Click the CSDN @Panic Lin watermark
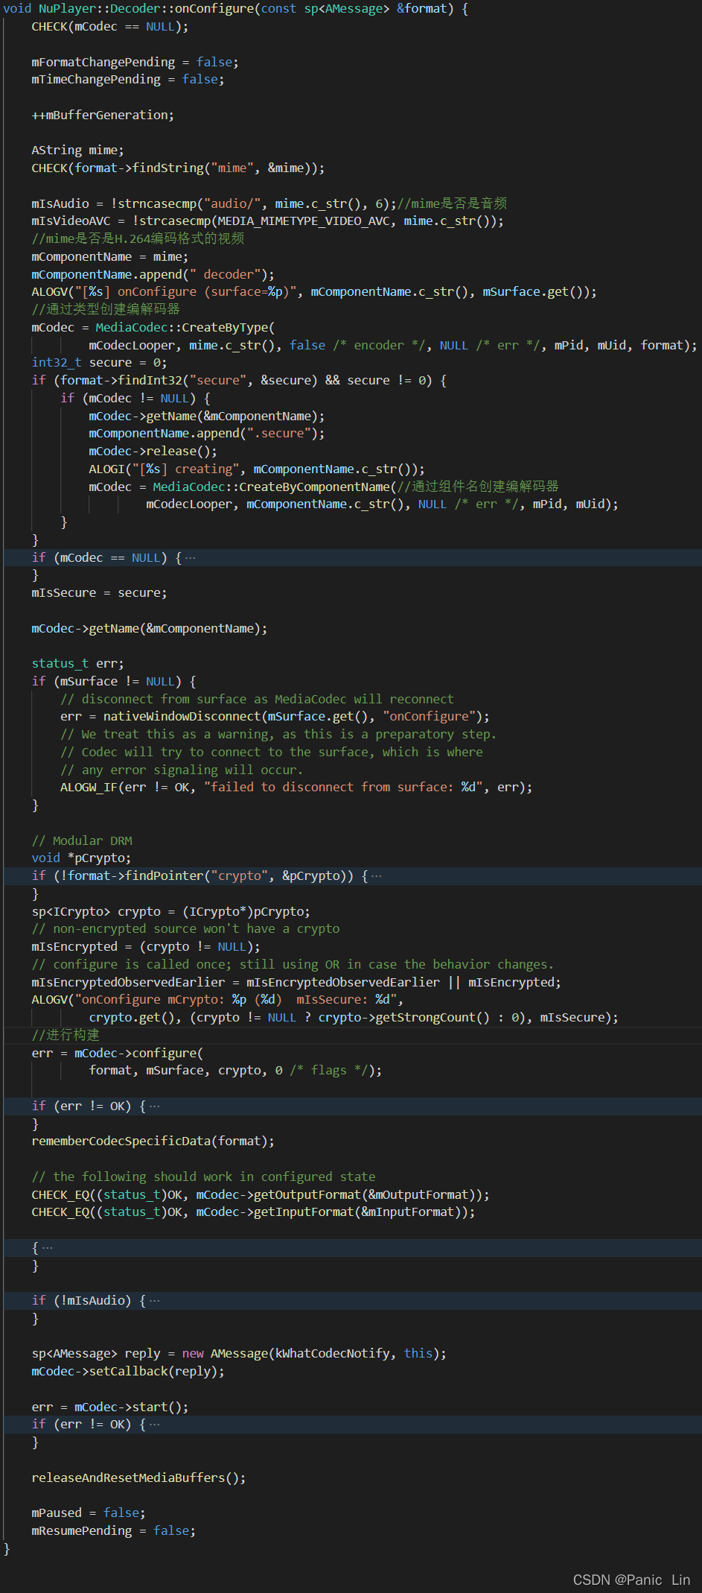The image size is (702, 1593). tap(631, 1580)
